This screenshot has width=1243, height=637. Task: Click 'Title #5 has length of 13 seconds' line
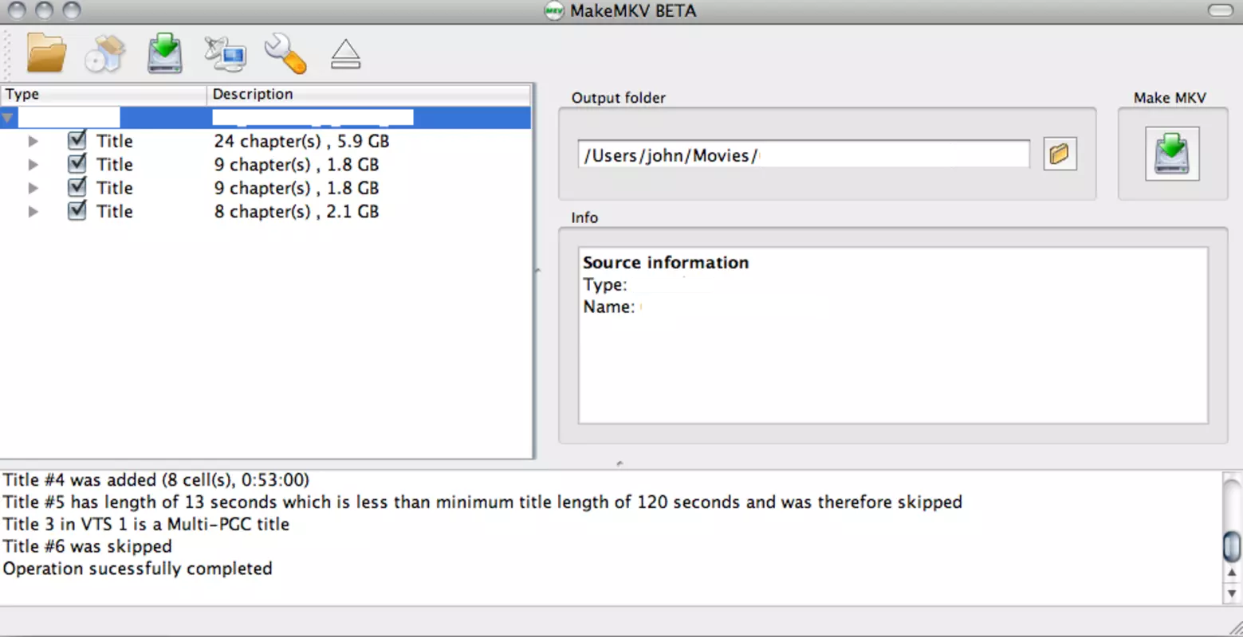pyautogui.click(x=482, y=502)
